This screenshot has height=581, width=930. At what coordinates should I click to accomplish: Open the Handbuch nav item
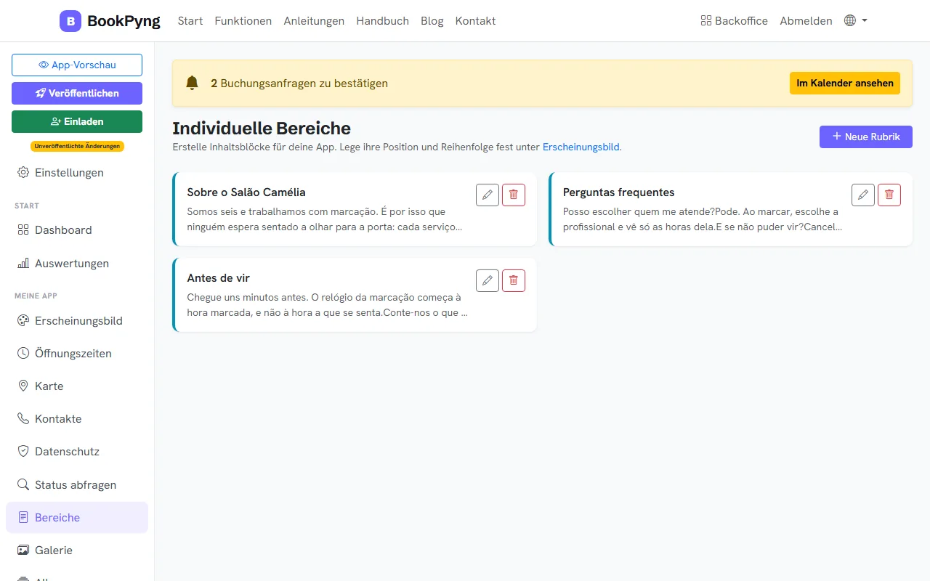(383, 21)
